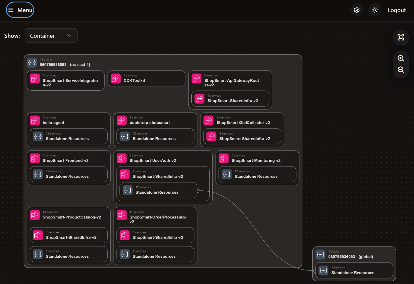This screenshot has width=414, height=284.
Task: Open ShopSmart-SharedInfra-v2 inside OtelCollector-v2
Action: [x=242, y=136]
